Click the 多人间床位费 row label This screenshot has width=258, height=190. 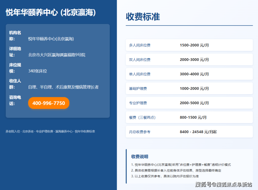click(140, 45)
